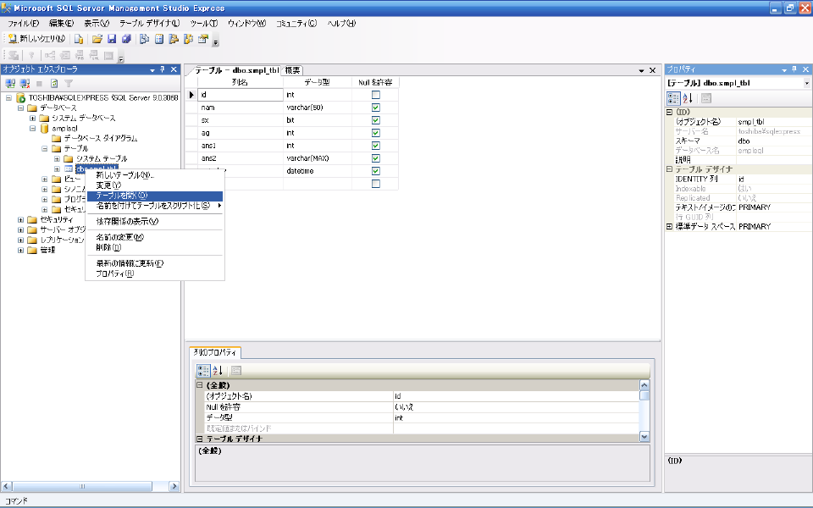Click the categorized view icon in right properties panel
Image resolution: width=813 pixels, height=508 pixels.
pos(673,98)
